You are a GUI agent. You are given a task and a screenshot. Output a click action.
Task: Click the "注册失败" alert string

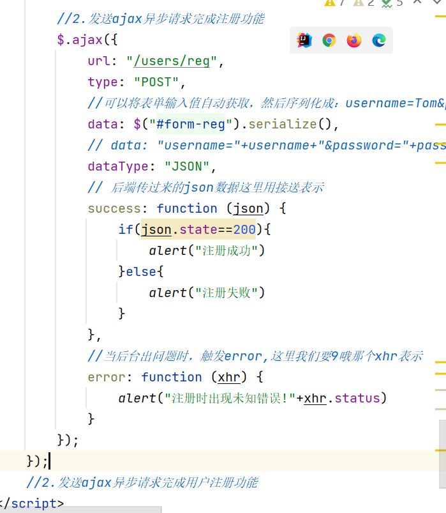pyautogui.click(x=226, y=293)
